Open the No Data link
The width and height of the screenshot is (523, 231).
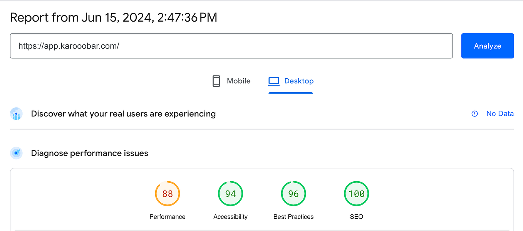[x=500, y=114]
